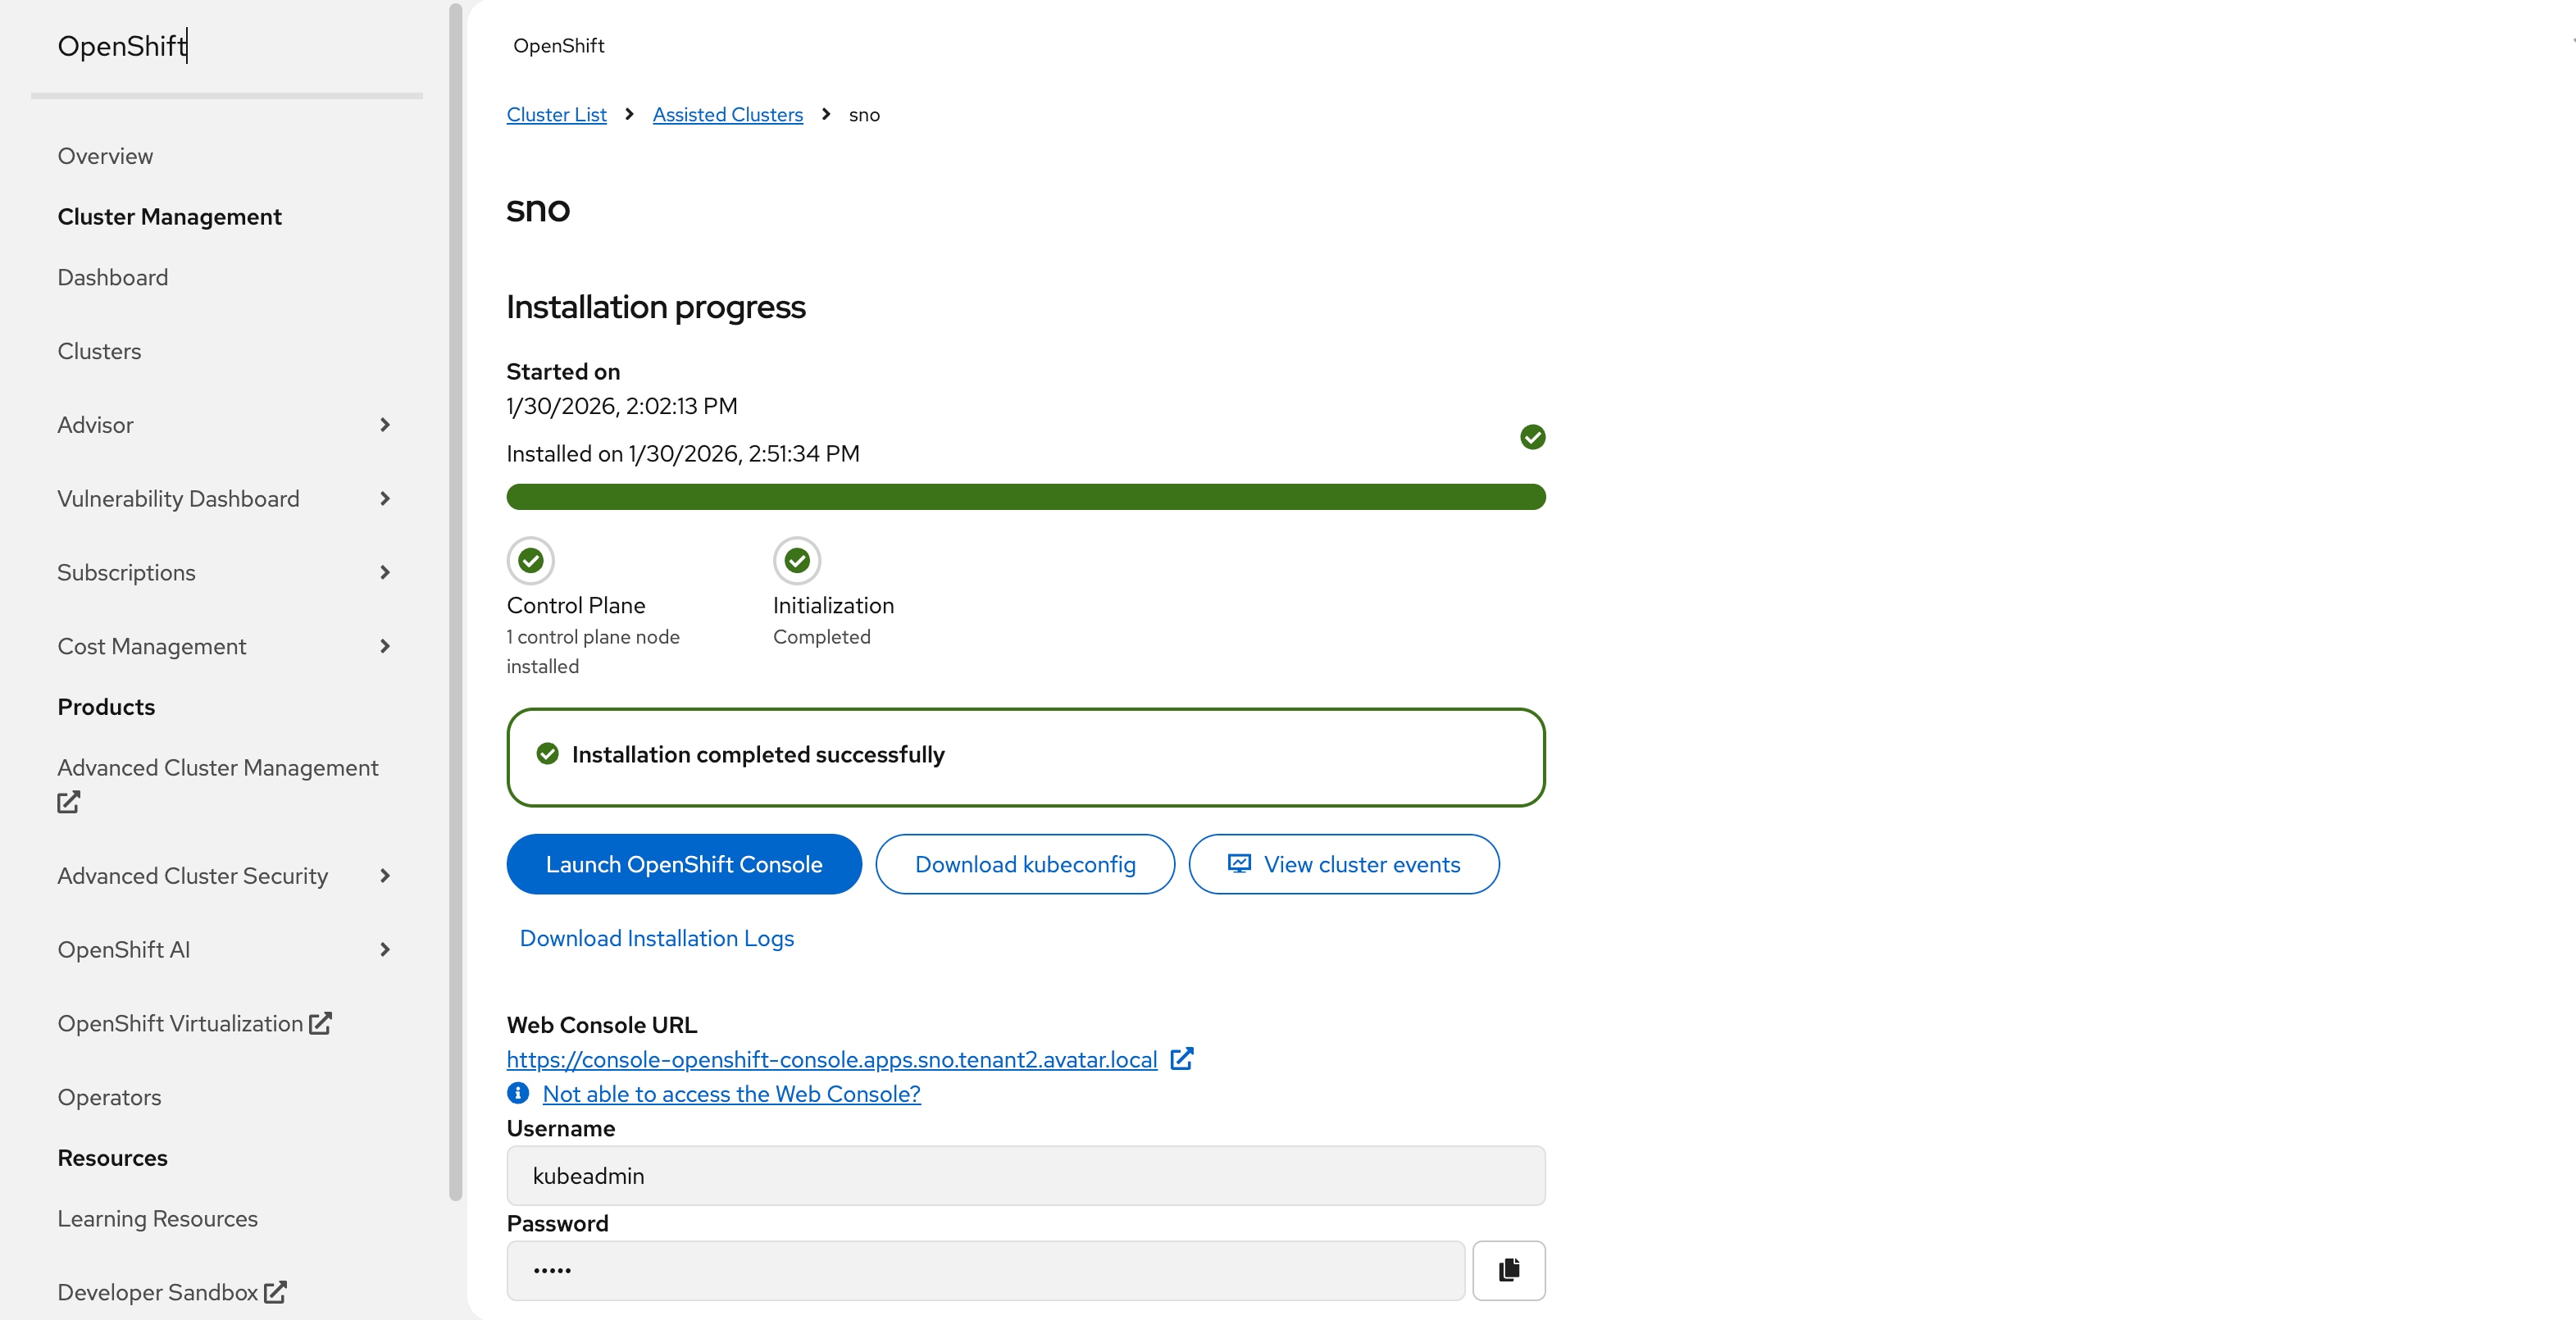Download the kubeconfig file
The width and height of the screenshot is (2576, 1320).
click(x=1025, y=864)
